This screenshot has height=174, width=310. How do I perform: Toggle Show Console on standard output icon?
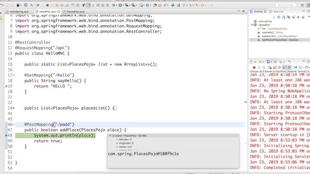point(284,68)
